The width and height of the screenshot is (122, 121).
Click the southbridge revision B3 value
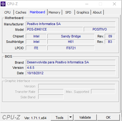point(110,42)
